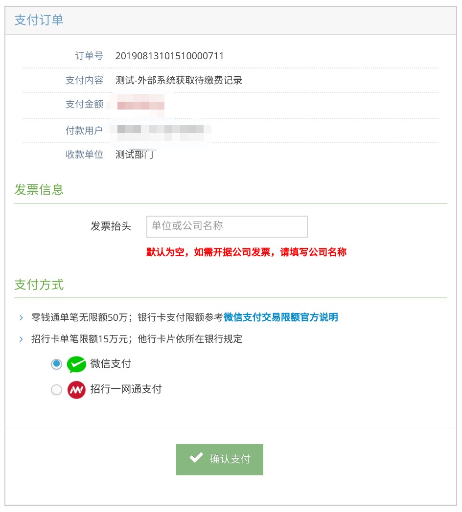Open the 微信支付交易限额官方说明 link
The image size is (462, 512).
[x=281, y=317]
